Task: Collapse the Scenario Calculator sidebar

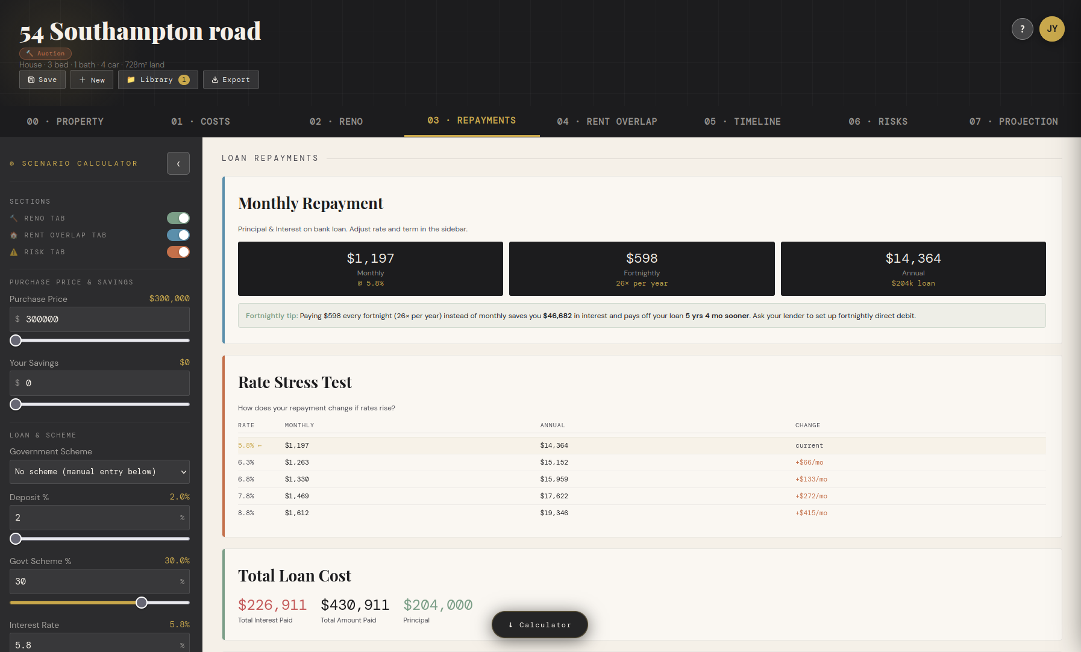Action: coord(178,163)
